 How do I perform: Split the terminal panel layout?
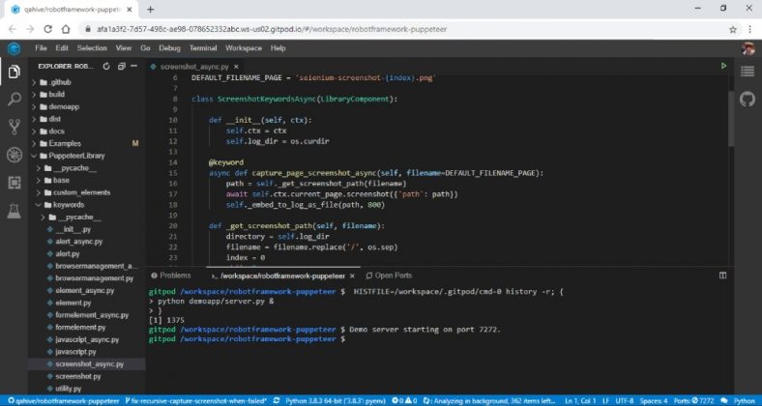tap(722, 275)
